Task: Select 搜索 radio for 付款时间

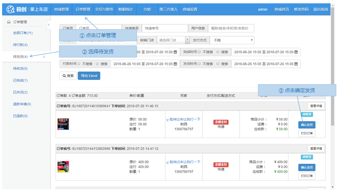Action: click(x=97, y=64)
